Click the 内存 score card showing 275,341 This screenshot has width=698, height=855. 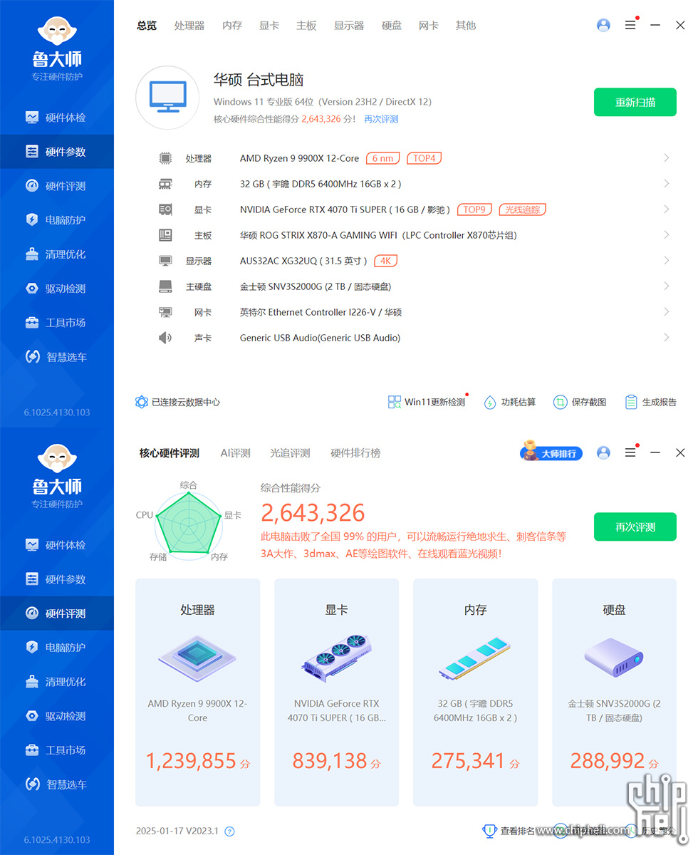[x=476, y=693]
